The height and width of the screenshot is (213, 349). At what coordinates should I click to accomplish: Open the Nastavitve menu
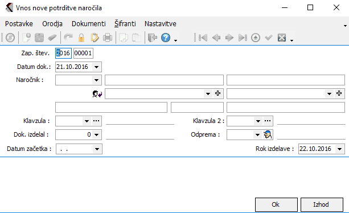coord(160,24)
